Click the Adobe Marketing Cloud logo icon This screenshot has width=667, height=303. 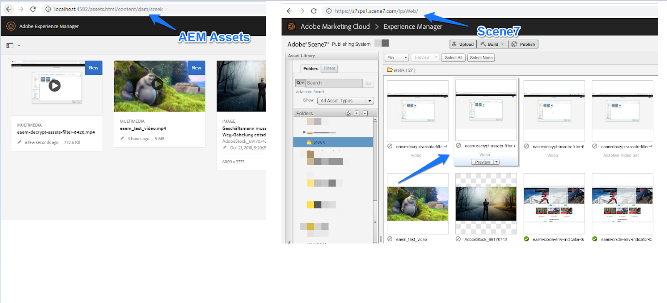(291, 27)
